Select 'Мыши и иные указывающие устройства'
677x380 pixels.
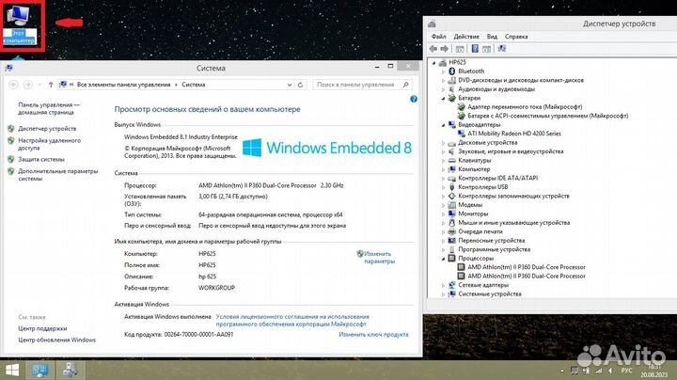pyautogui.click(x=513, y=222)
